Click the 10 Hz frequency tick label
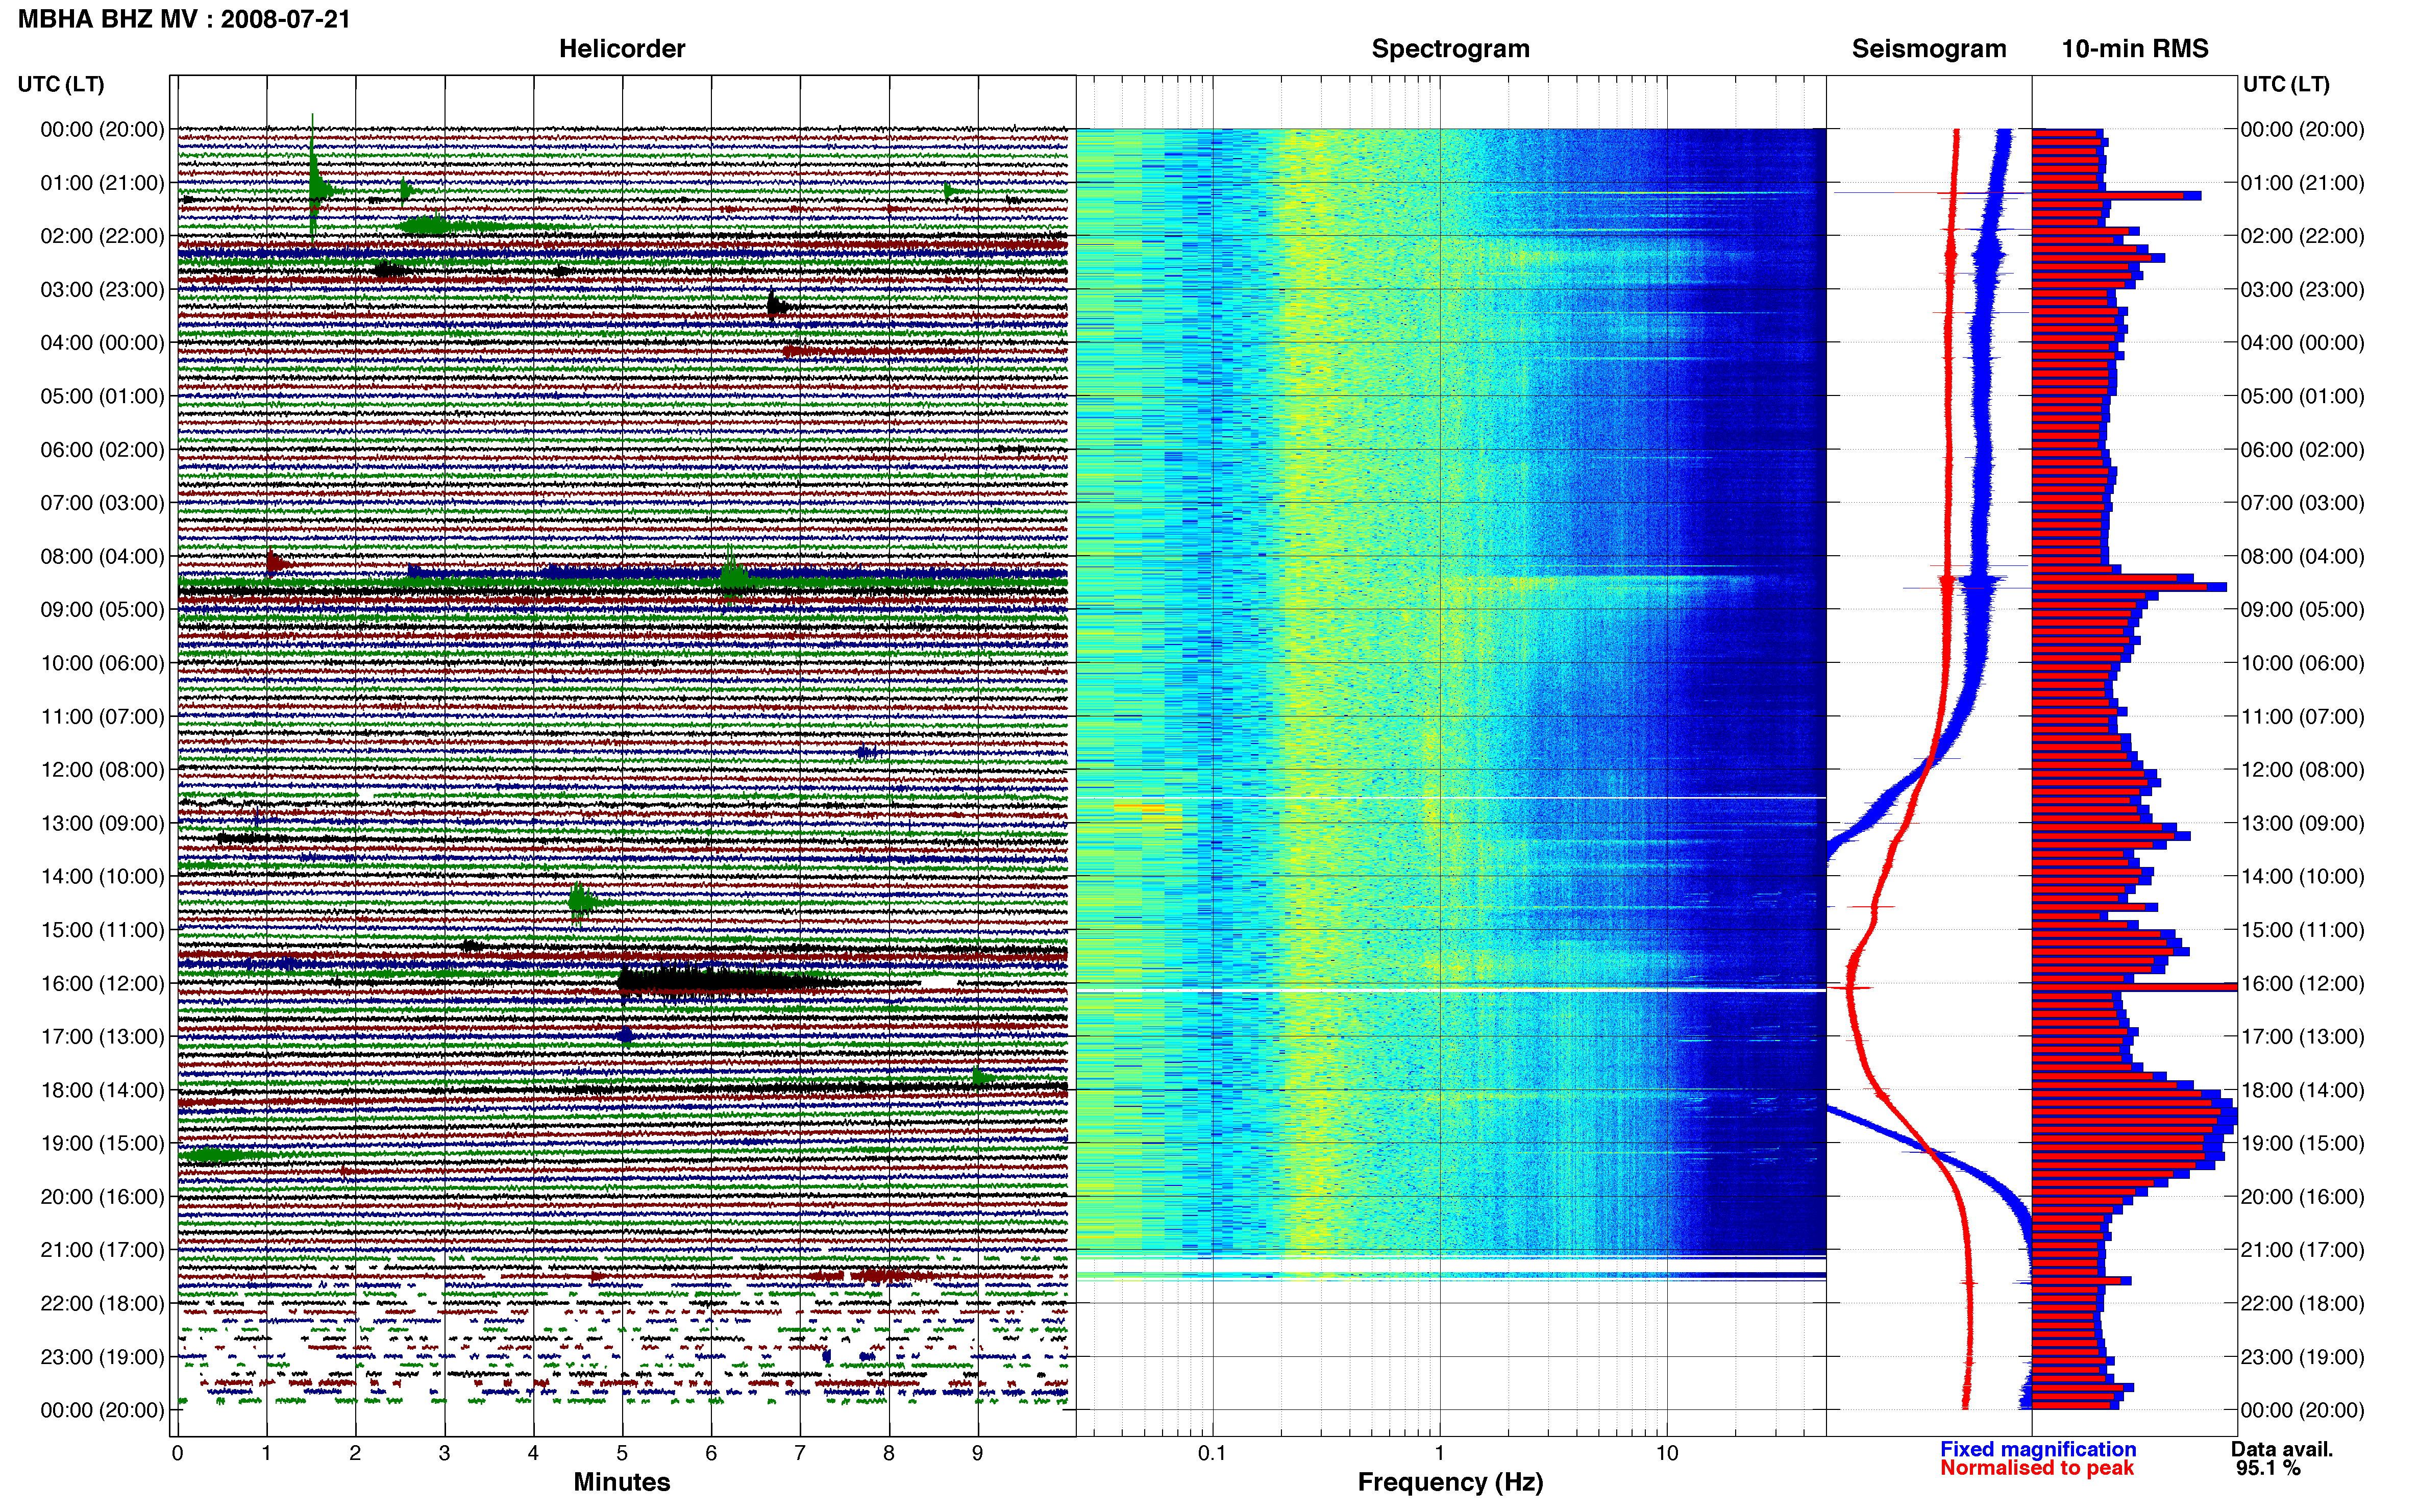This screenshot has height=1512, width=2419. click(x=1666, y=1453)
